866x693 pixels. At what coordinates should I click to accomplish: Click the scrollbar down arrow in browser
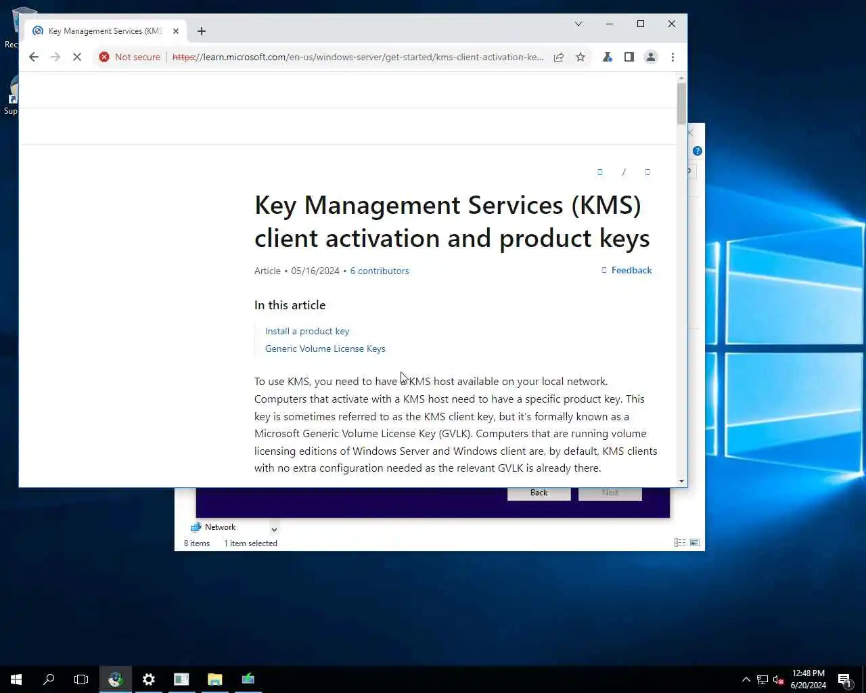click(681, 481)
